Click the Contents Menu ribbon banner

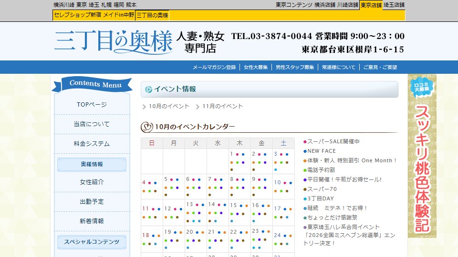[92, 85]
